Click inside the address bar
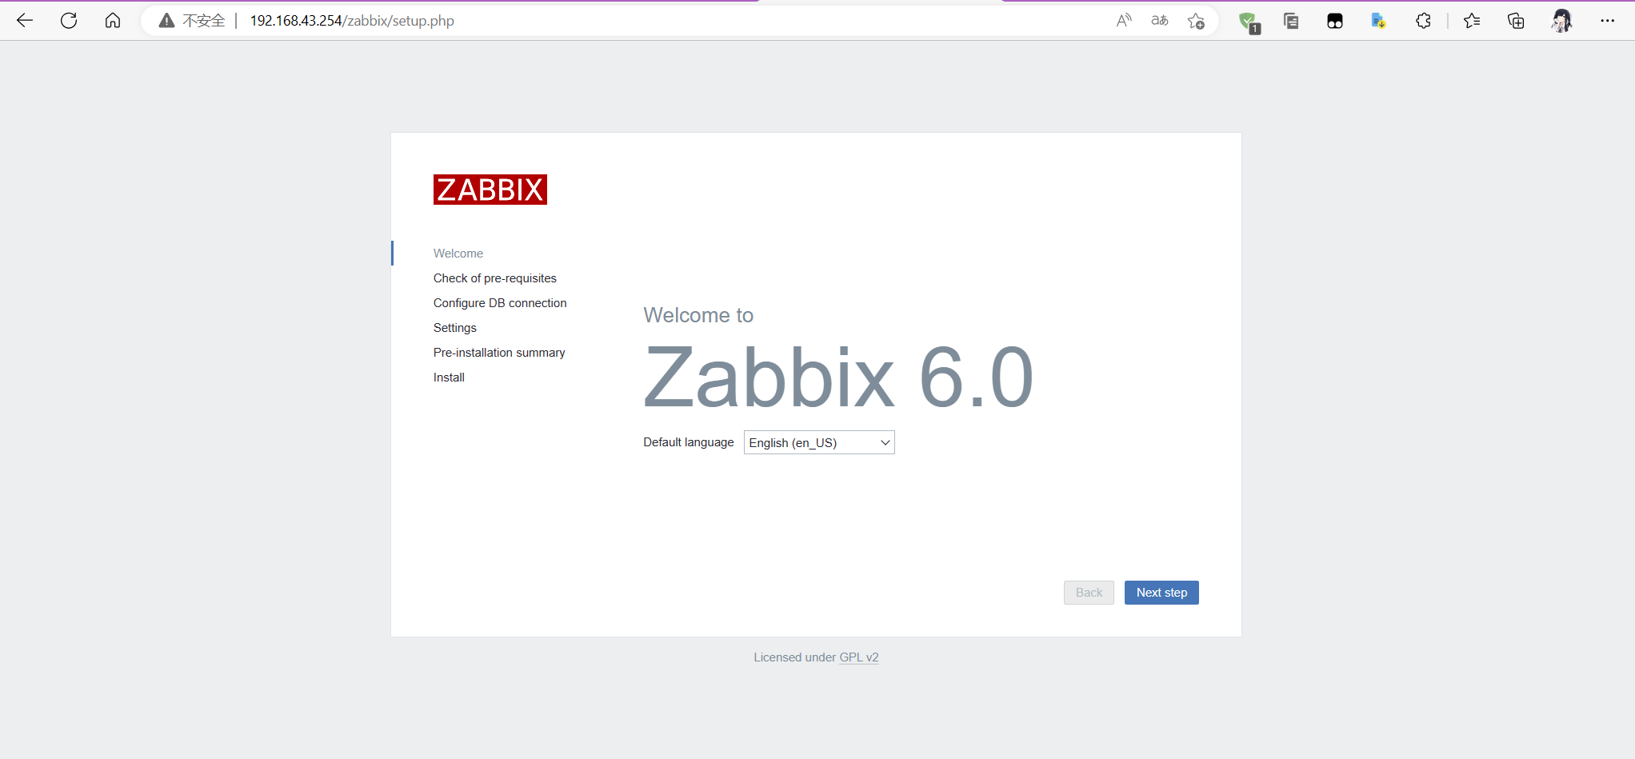 point(560,20)
